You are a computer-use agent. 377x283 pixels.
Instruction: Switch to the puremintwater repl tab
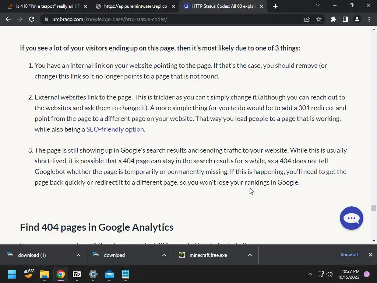[135, 6]
